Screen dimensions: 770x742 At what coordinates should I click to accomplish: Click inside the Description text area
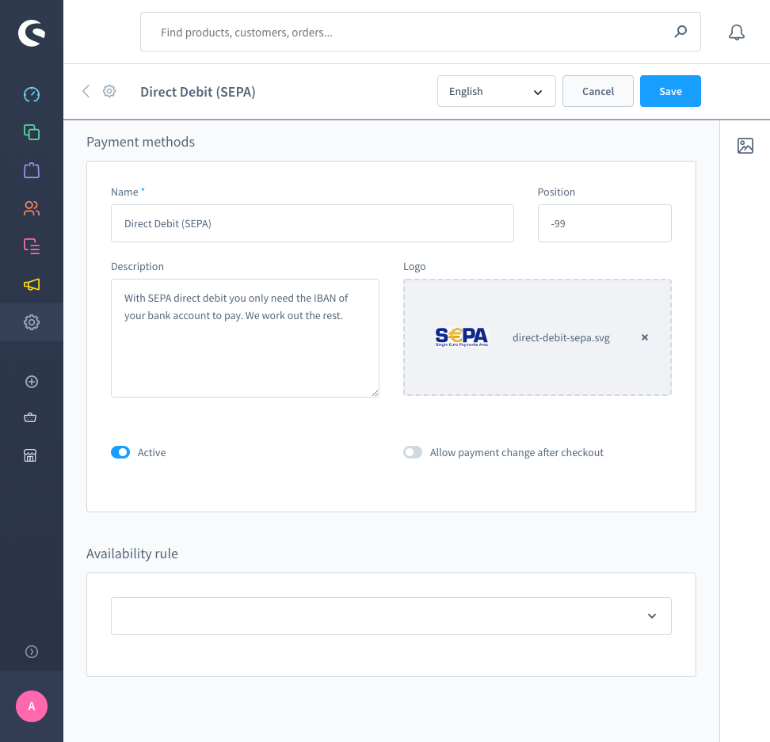[245, 338]
